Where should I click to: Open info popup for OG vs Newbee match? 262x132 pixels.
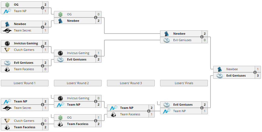(x=96, y=17)
